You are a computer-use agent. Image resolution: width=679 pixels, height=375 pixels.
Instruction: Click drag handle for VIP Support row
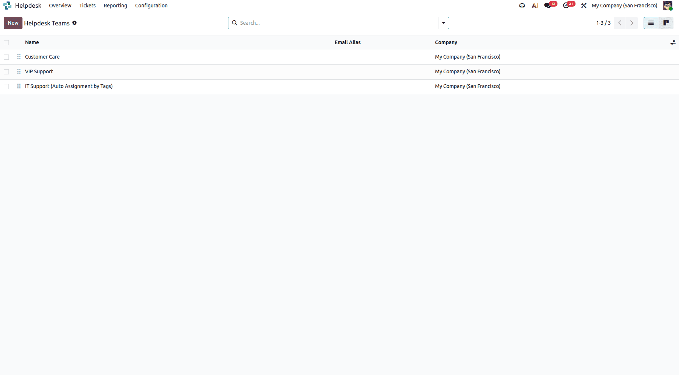(x=19, y=71)
